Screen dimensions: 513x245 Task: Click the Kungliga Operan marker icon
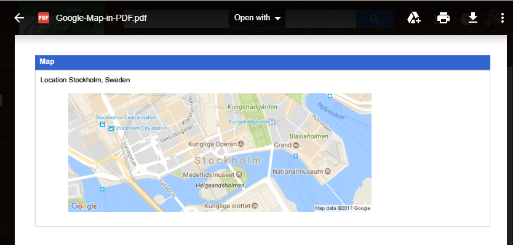[x=241, y=144]
